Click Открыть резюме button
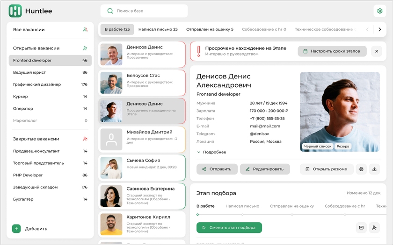The width and height of the screenshot is (393, 245). [327, 169]
